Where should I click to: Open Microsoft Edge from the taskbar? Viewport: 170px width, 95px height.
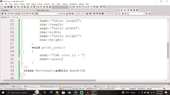(51, 93)
